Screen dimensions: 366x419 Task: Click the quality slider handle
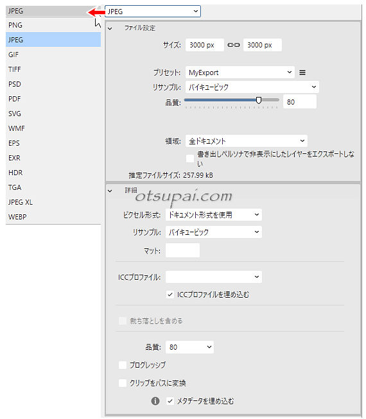pos(259,100)
